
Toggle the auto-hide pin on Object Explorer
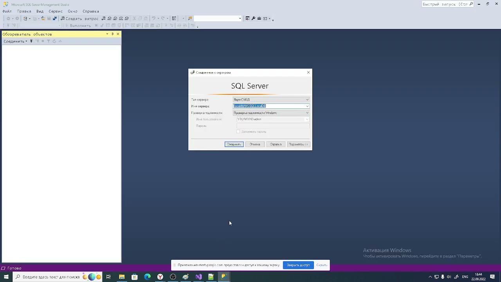(x=113, y=34)
